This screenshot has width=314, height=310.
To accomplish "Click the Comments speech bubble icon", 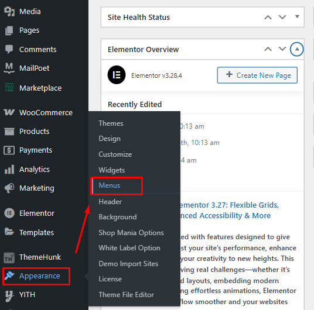I will coord(9,49).
